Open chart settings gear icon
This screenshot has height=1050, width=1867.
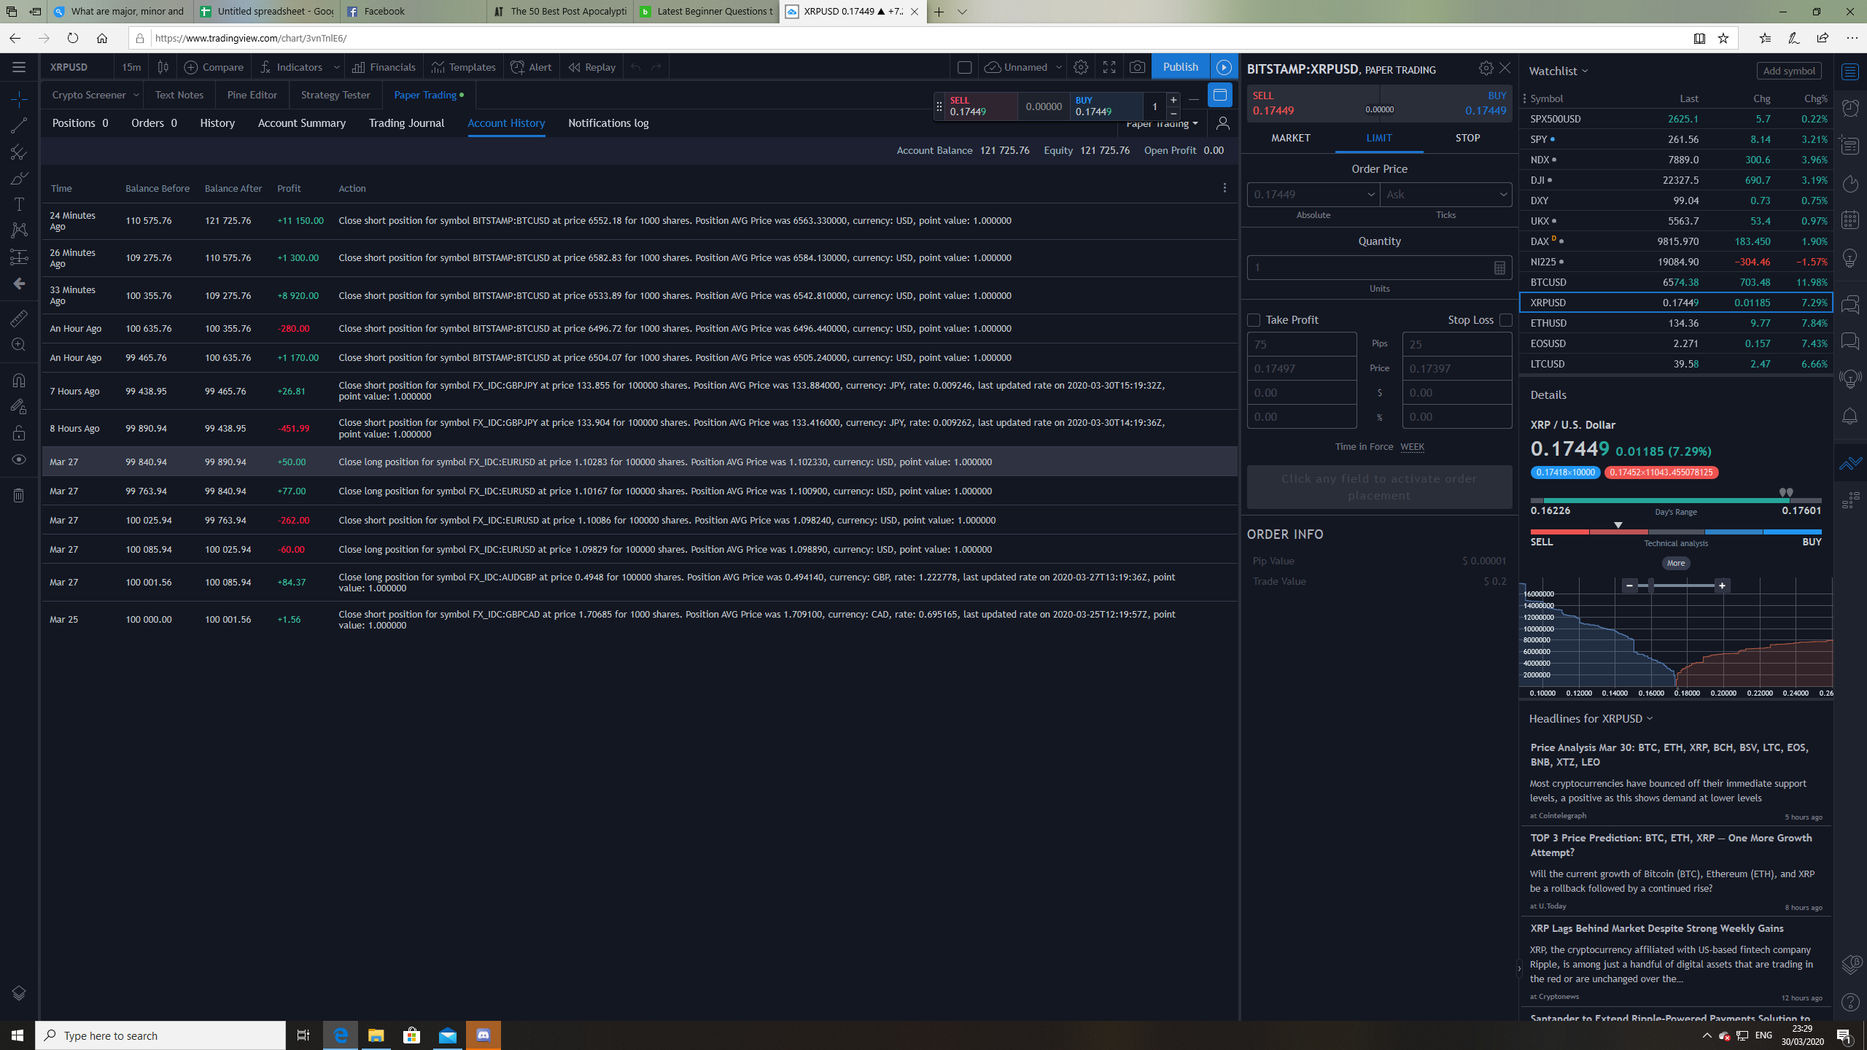pyautogui.click(x=1081, y=67)
